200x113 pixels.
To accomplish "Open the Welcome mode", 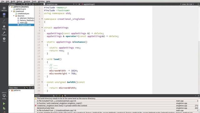I will pos(4,9).
